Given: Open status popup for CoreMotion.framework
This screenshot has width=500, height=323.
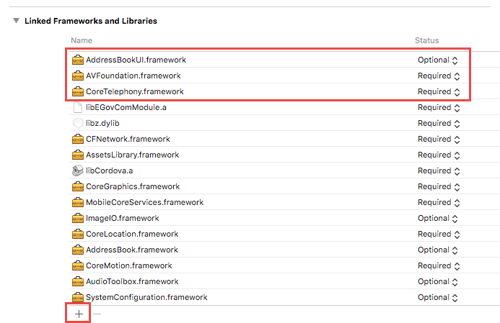Looking at the screenshot, I should coord(438,265).
